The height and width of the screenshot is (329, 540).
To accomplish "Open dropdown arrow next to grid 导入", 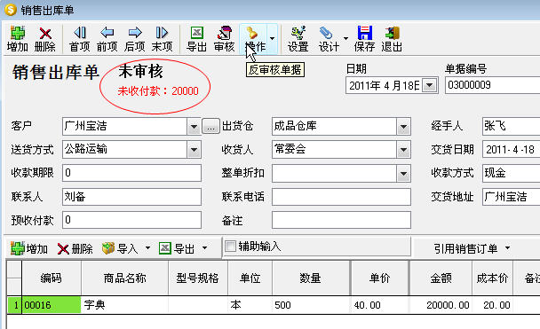I will click(x=147, y=248).
